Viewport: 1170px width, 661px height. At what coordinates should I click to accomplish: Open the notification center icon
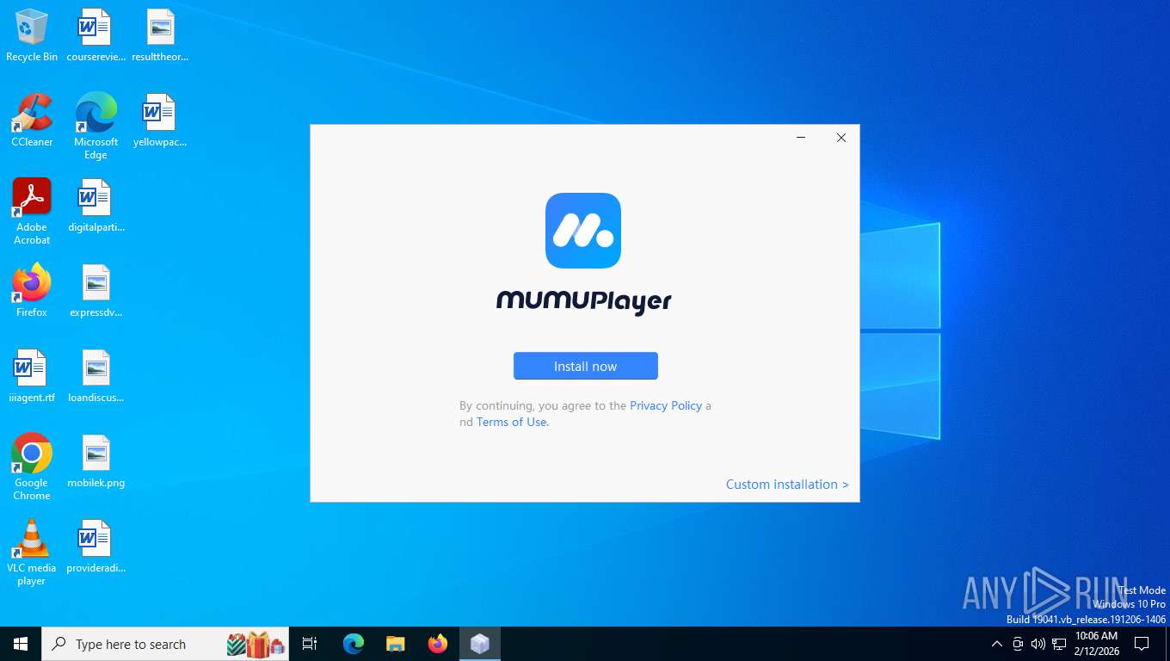pyautogui.click(x=1142, y=644)
